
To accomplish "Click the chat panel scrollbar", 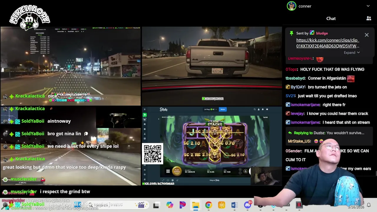I will [x=376, y=174].
